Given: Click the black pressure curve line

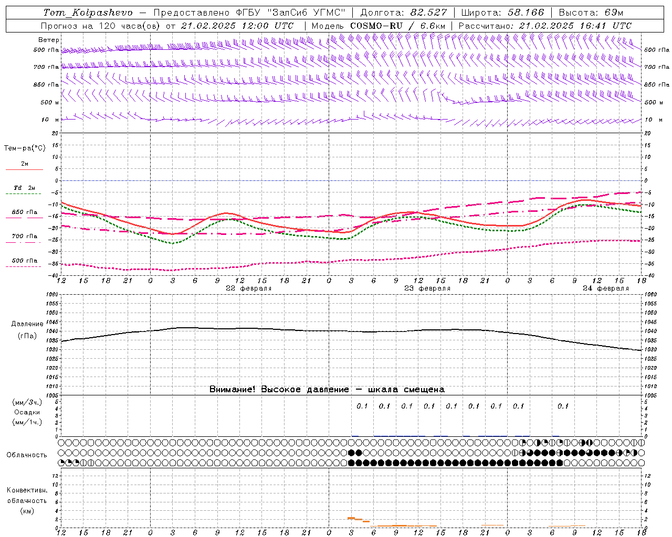Looking at the screenshot, I should [x=351, y=331].
